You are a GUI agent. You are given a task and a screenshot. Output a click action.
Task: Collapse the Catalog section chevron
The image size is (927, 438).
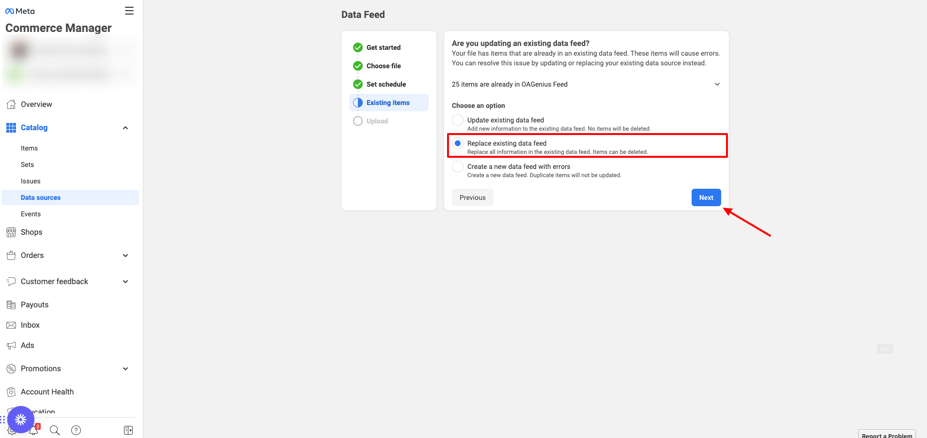(125, 128)
